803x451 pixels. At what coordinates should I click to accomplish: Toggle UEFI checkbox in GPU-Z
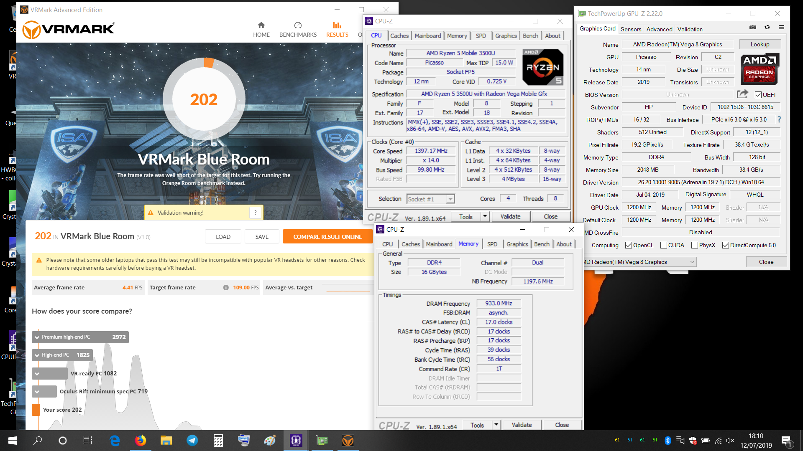(x=758, y=95)
